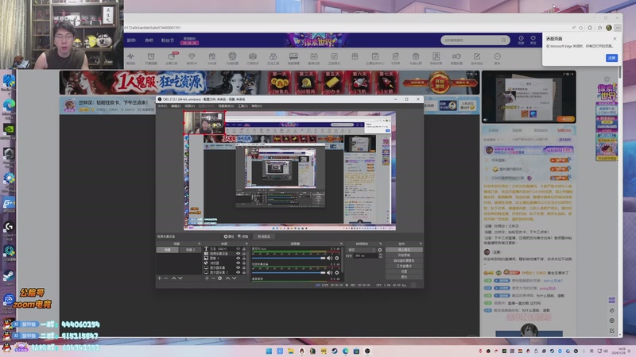Image resolution: width=636 pixels, height=357 pixels.
Task: Click the 时长 duration stepper arrows
Action: pyautogui.click(x=381, y=255)
